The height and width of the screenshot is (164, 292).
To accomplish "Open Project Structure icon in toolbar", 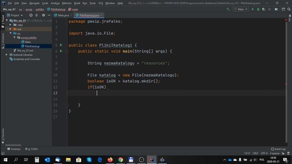I will coord(276,9).
